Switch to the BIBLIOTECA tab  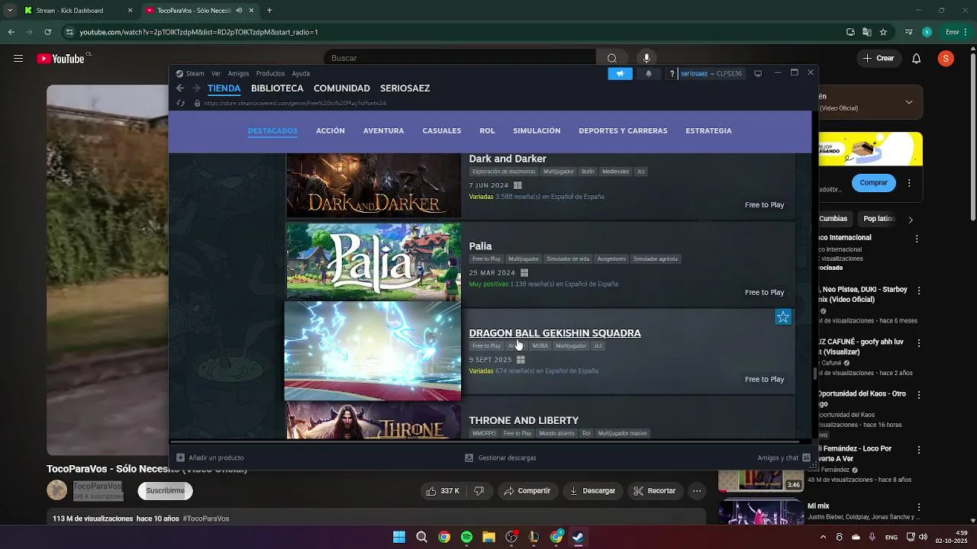point(277,88)
